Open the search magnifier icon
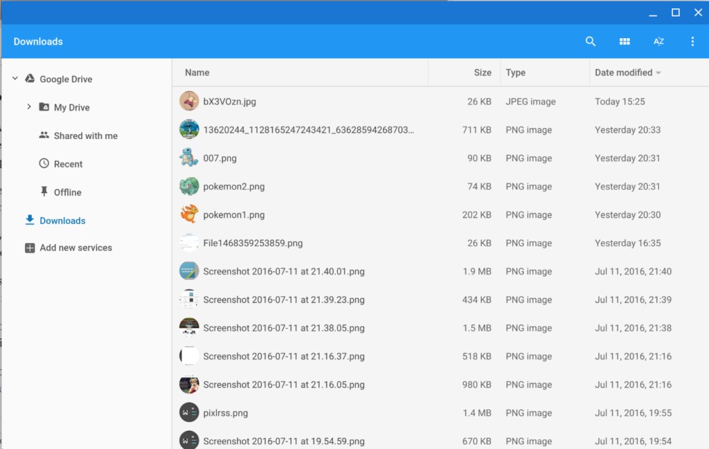The height and width of the screenshot is (449, 709). (x=590, y=42)
